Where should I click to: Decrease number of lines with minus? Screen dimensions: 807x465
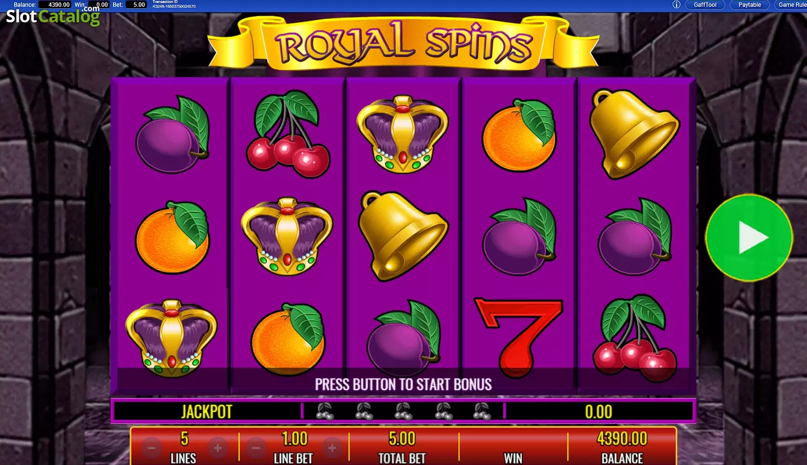tap(152, 448)
